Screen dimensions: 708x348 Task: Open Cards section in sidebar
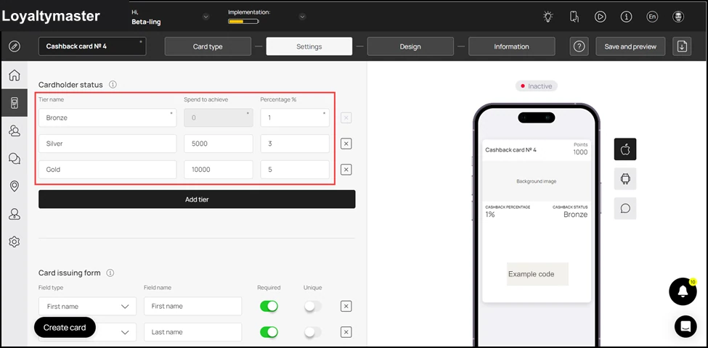pos(15,103)
